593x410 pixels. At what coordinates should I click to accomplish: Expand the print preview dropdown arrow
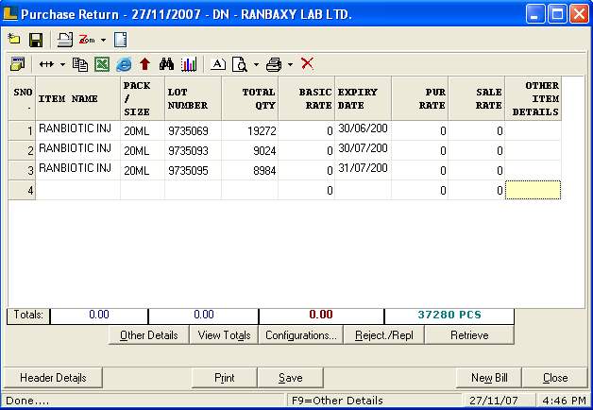pos(256,64)
